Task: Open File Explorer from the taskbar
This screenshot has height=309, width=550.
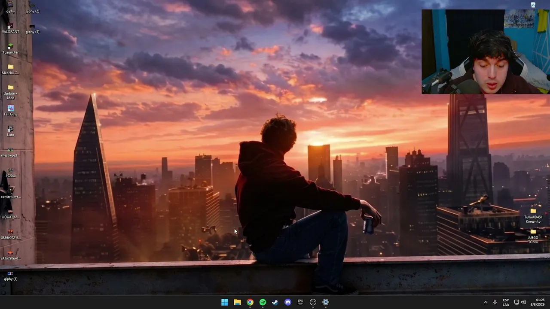Action: pyautogui.click(x=237, y=302)
